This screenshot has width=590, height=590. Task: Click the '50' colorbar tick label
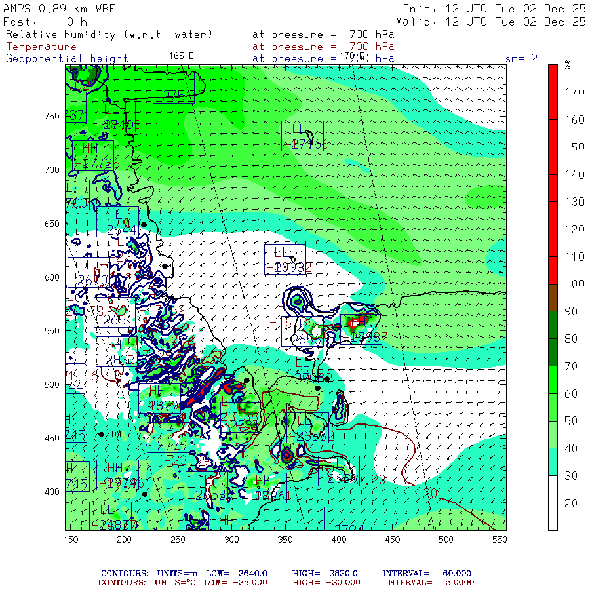(571, 421)
